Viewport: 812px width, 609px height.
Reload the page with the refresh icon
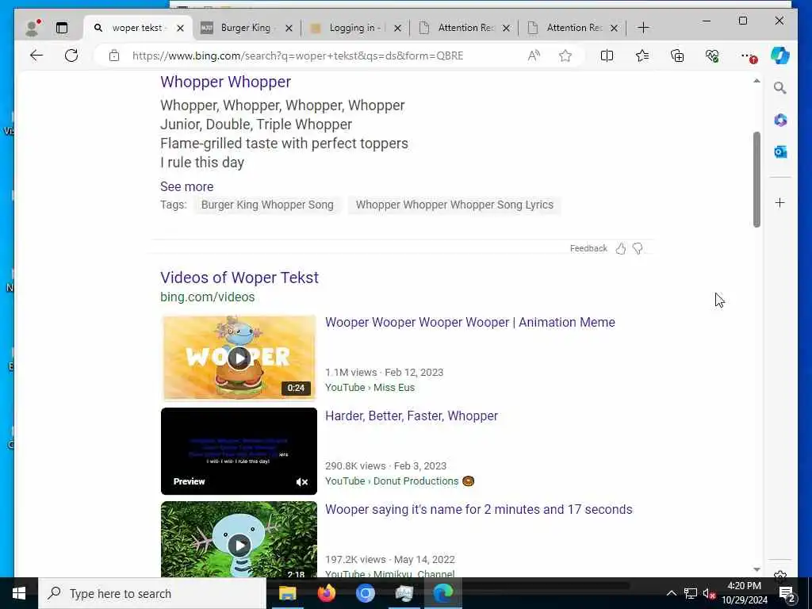point(71,56)
